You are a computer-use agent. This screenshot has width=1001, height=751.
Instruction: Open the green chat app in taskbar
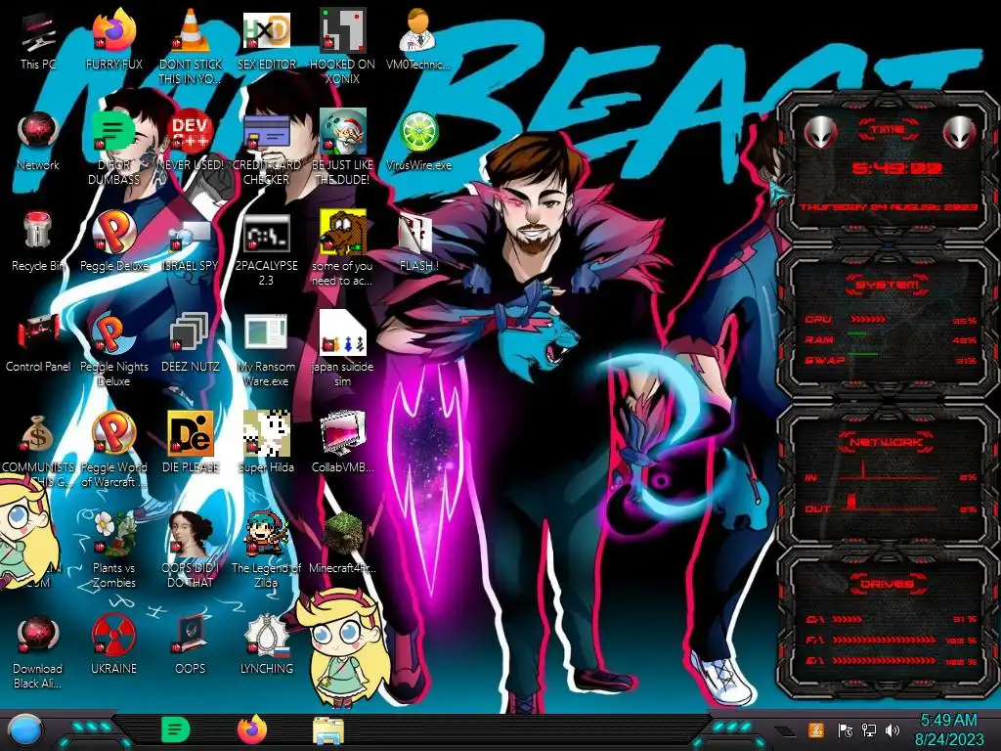(x=176, y=729)
